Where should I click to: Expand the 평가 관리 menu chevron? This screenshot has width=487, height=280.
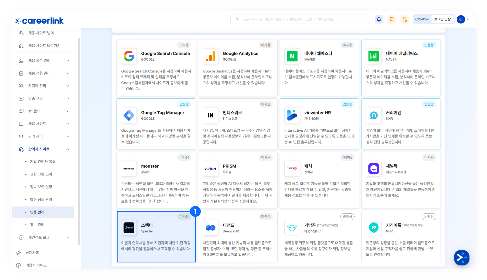point(68,136)
